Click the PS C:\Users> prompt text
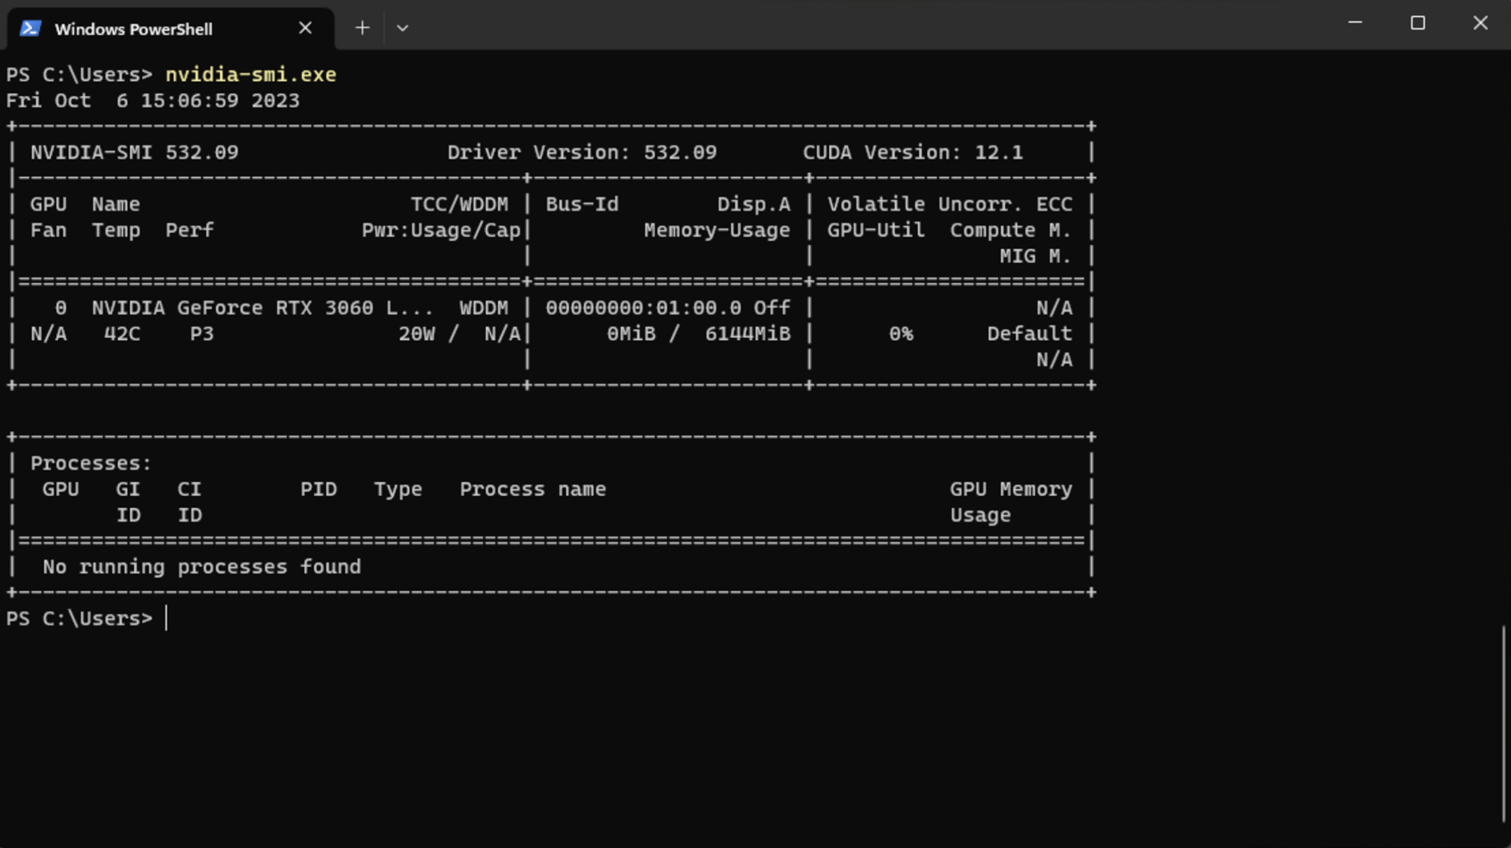Screen dimensions: 1511x848 click(x=80, y=617)
